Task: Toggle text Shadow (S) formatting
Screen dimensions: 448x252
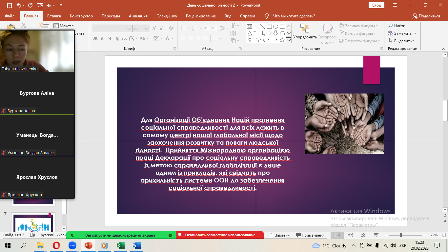Action: [x=117, y=38]
